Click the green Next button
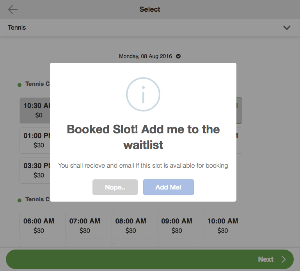Viewport: 300px width, 271px height. coord(150,259)
